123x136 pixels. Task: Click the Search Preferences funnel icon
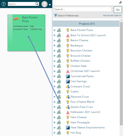point(56,15)
